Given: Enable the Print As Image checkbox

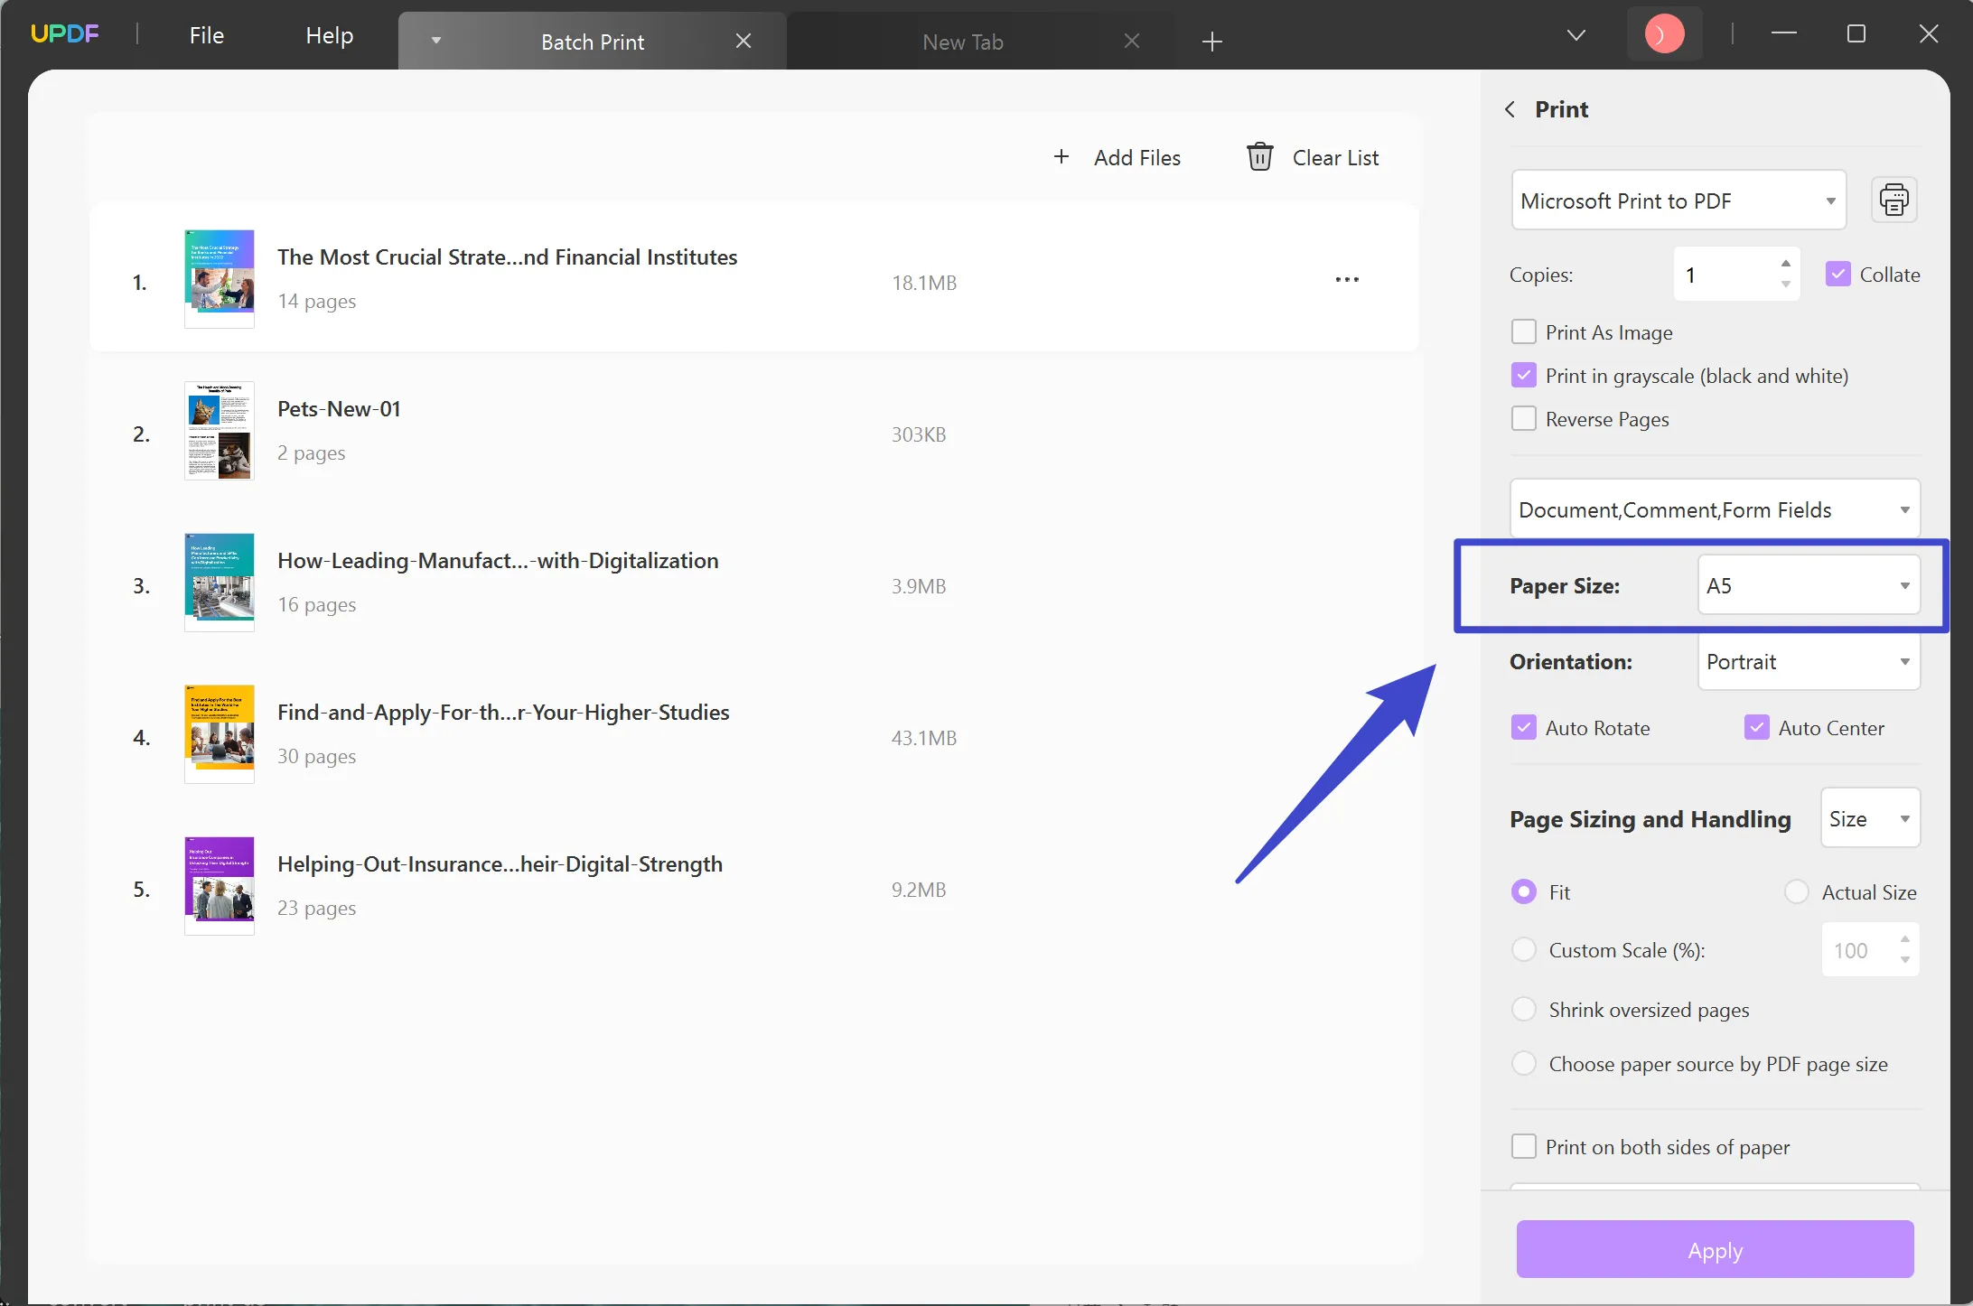Looking at the screenshot, I should 1524,332.
